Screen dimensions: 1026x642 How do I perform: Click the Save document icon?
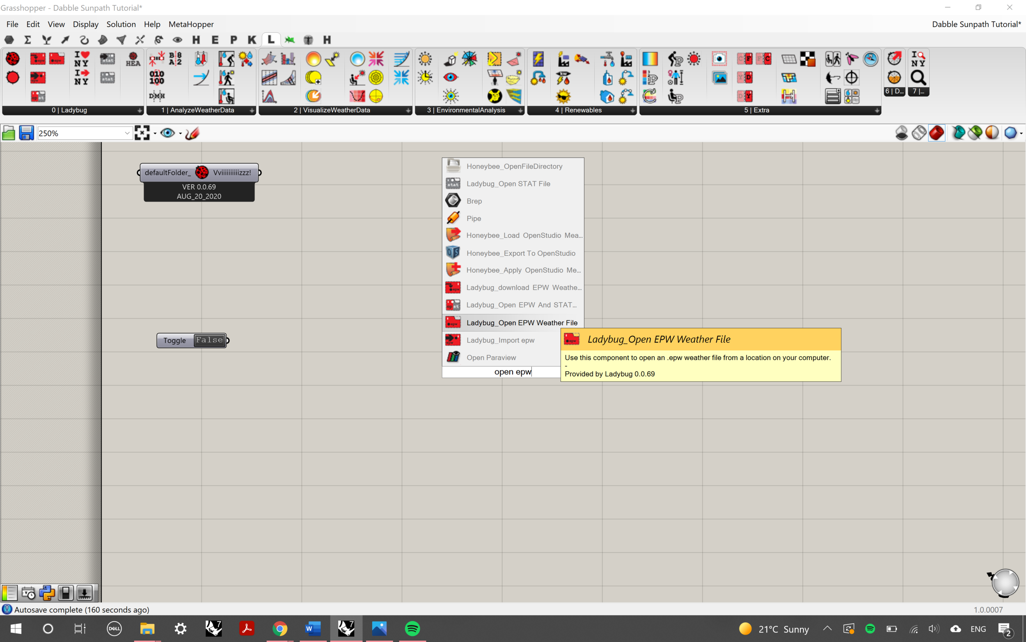click(26, 133)
